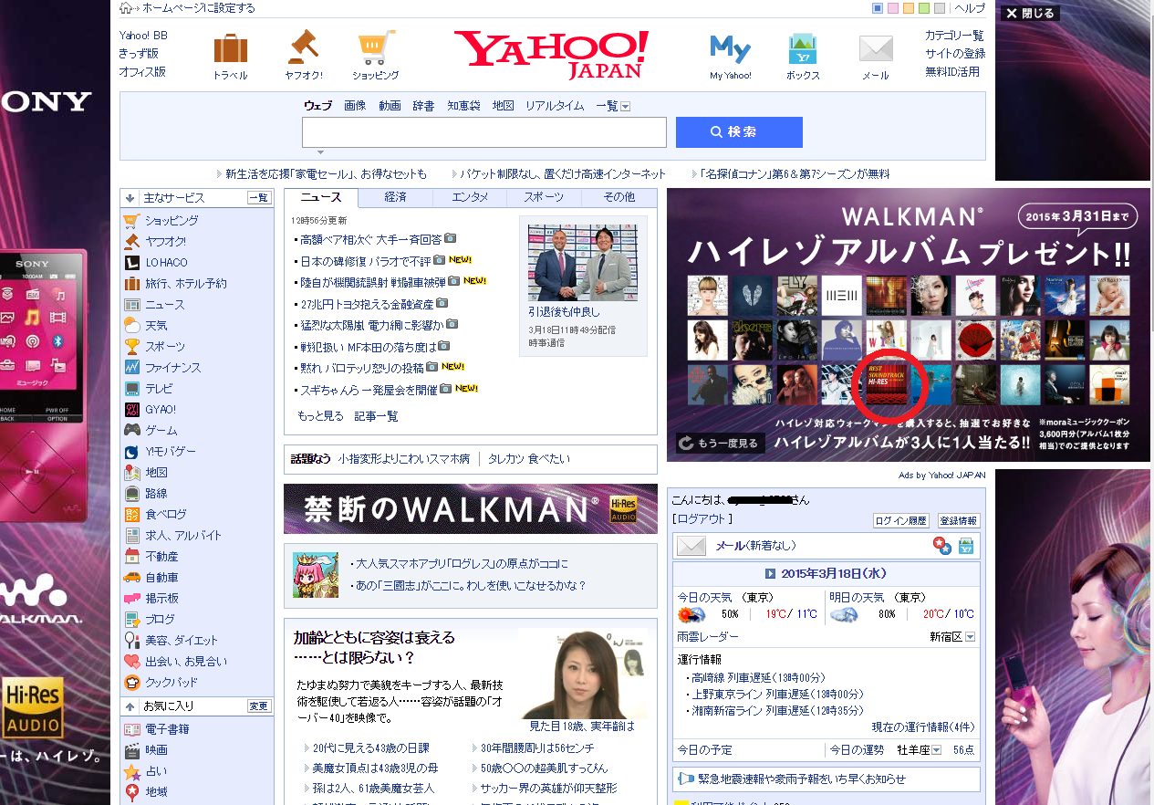Select the blue page theme color swatch
This screenshot has height=805, width=1154.
[878, 8]
